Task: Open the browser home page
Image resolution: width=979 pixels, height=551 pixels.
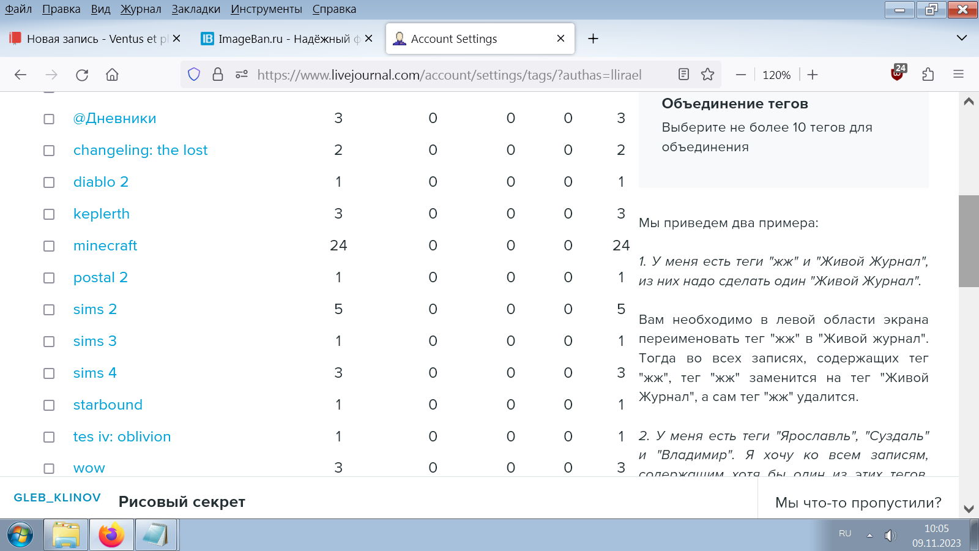Action: click(x=112, y=75)
